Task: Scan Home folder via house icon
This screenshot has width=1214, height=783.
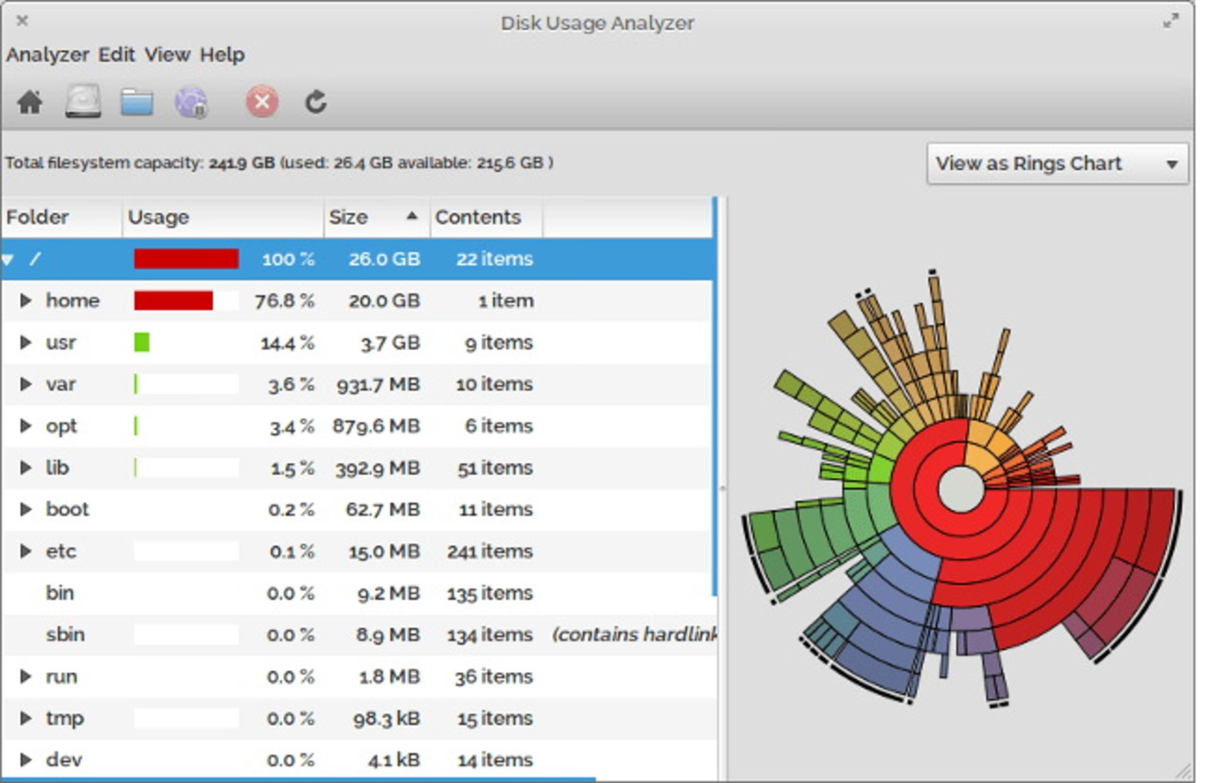Action: click(30, 102)
